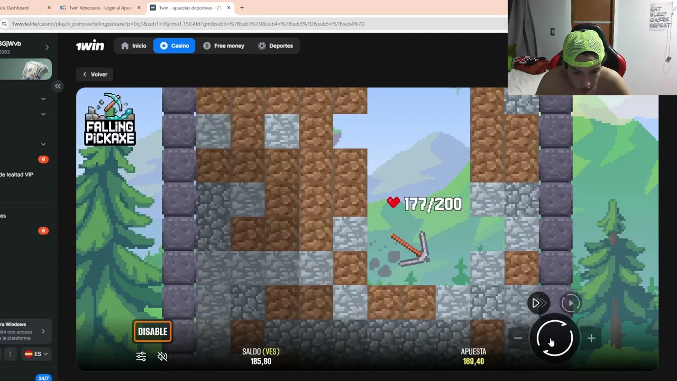Viewport: 677px width, 381px height.
Task: Click the cash banner in the sidebar
Action: click(25, 70)
